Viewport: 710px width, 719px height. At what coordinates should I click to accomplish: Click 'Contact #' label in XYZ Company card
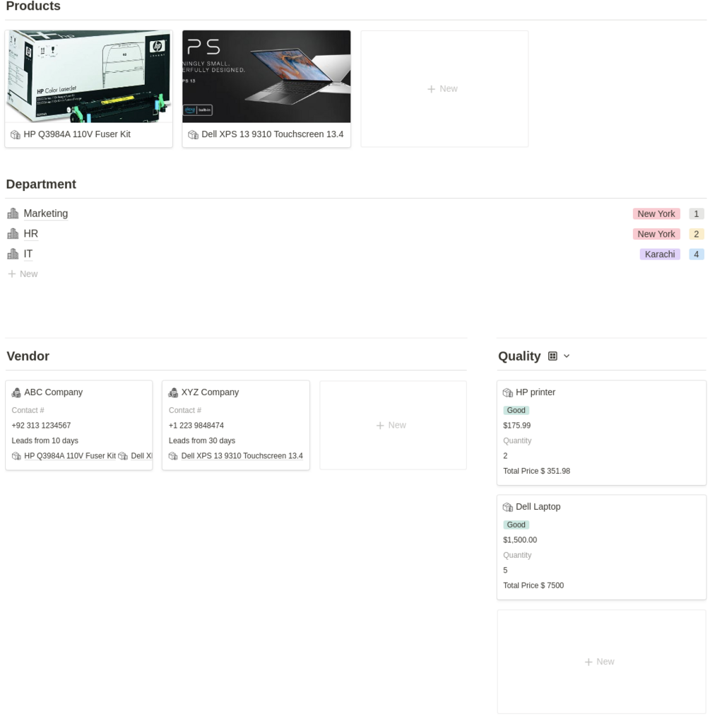pos(184,410)
